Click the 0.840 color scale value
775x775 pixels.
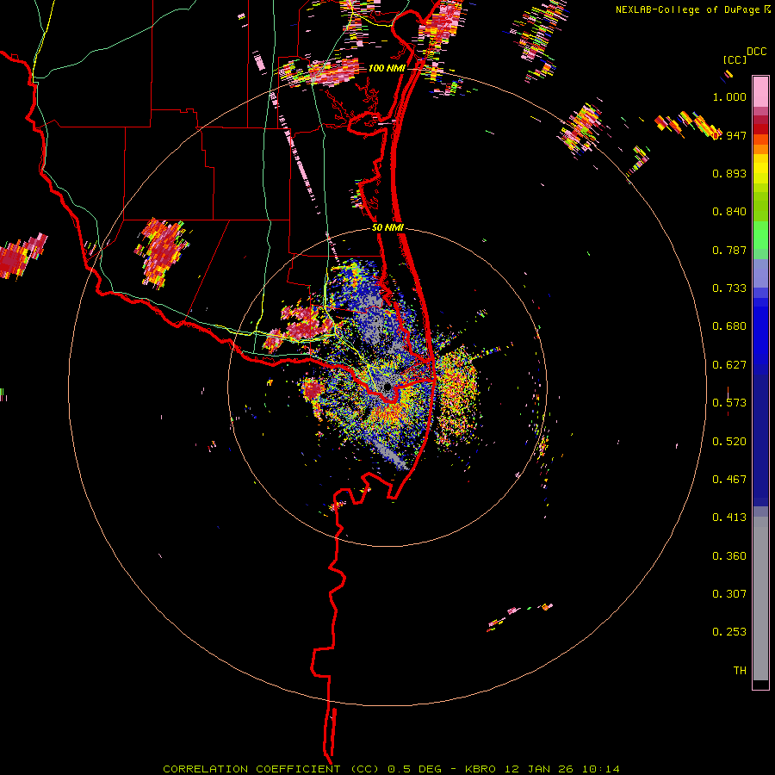pos(729,212)
